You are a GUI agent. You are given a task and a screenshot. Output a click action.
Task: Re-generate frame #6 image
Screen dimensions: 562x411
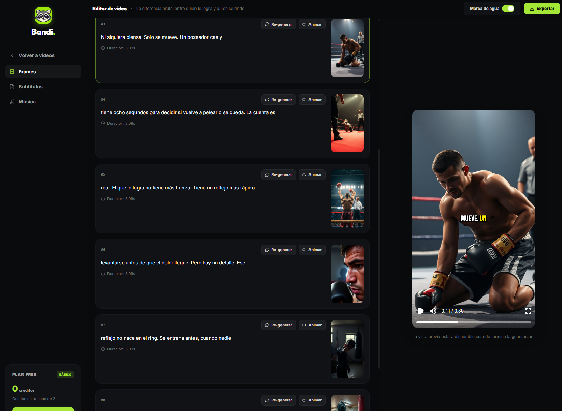[278, 250]
